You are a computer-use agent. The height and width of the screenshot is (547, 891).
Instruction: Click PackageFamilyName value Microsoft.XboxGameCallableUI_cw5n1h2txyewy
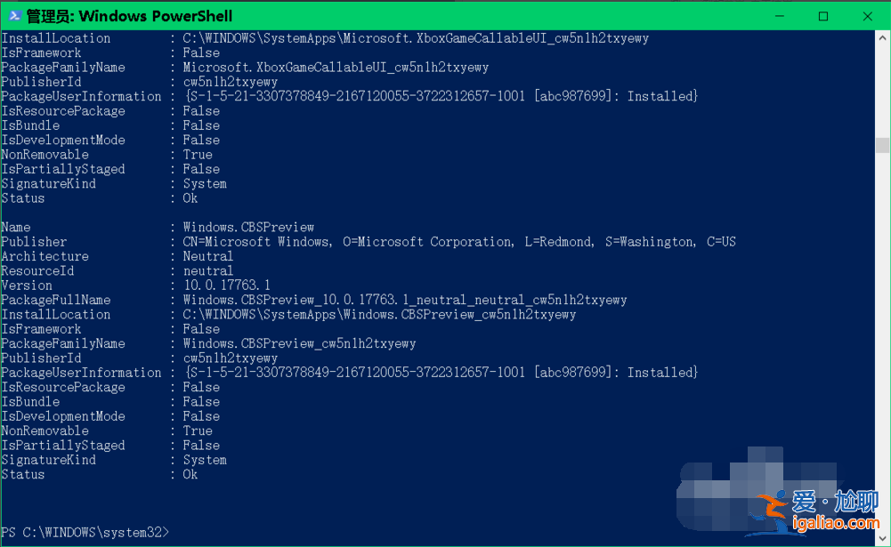[336, 68]
